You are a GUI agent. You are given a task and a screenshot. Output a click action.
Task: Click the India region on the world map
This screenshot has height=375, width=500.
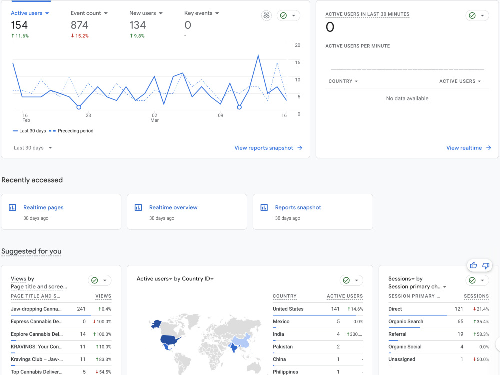[x=234, y=347]
